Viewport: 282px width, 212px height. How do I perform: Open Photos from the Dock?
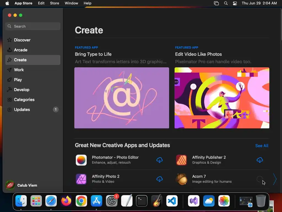(x=224, y=201)
